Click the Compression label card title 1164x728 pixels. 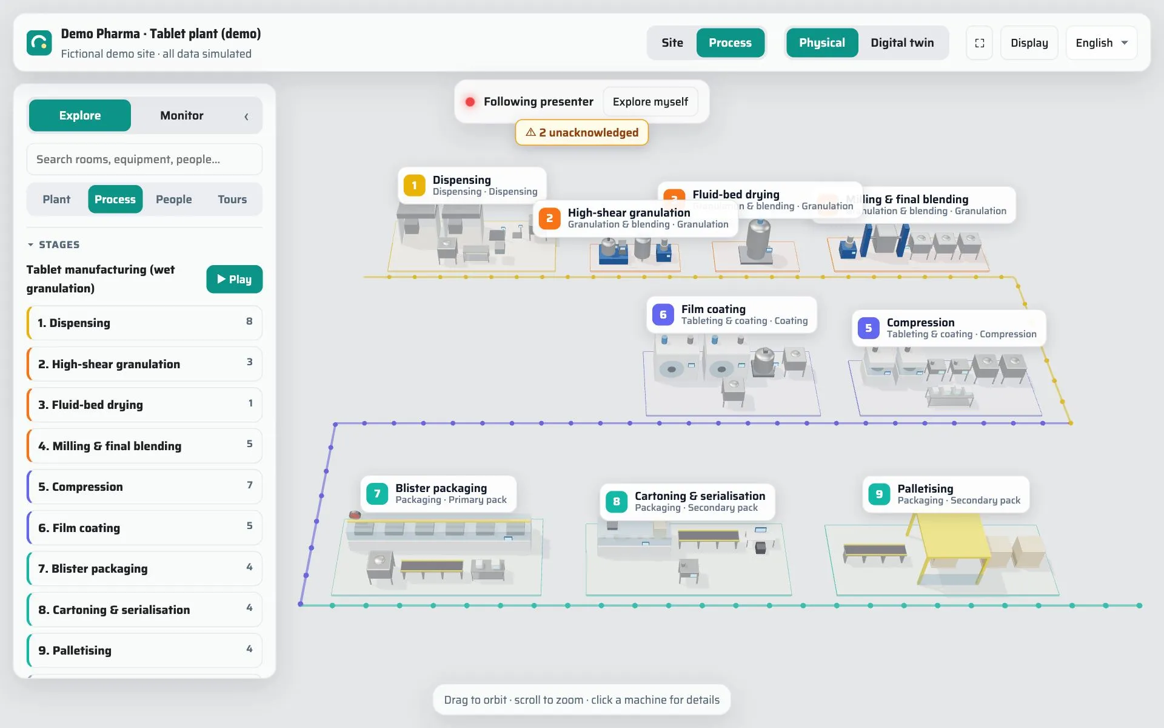tap(920, 322)
